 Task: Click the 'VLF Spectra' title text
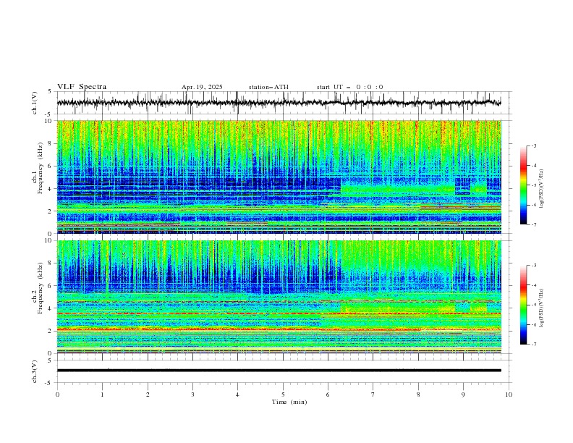click(82, 87)
